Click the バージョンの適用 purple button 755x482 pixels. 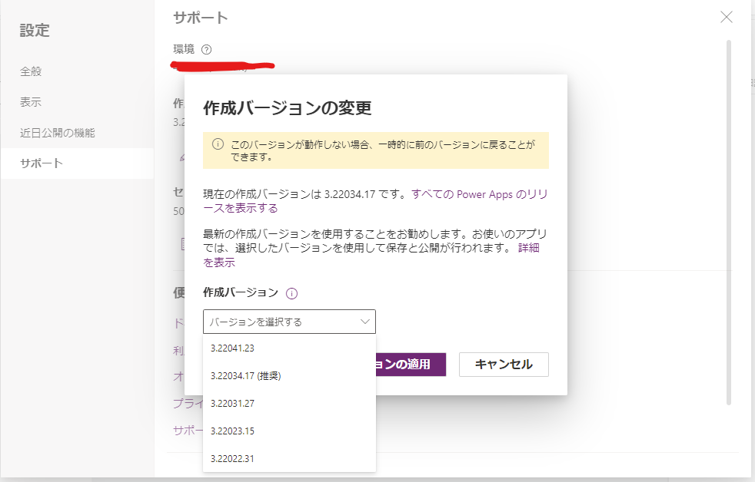[411, 365]
